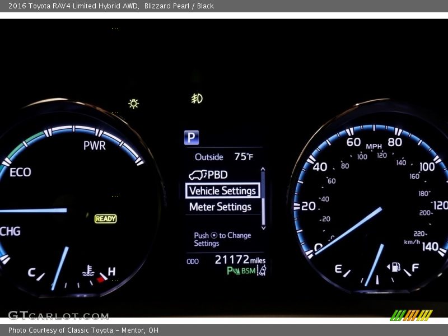Click the lane departure icon beside BSM

[x=262, y=270]
